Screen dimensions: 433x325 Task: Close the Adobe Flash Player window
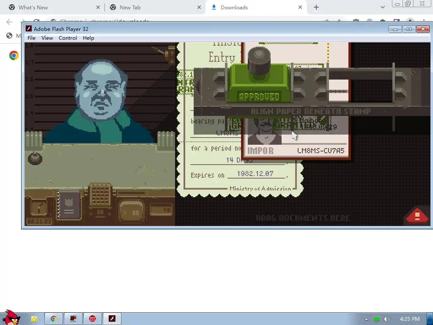[x=423, y=29]
